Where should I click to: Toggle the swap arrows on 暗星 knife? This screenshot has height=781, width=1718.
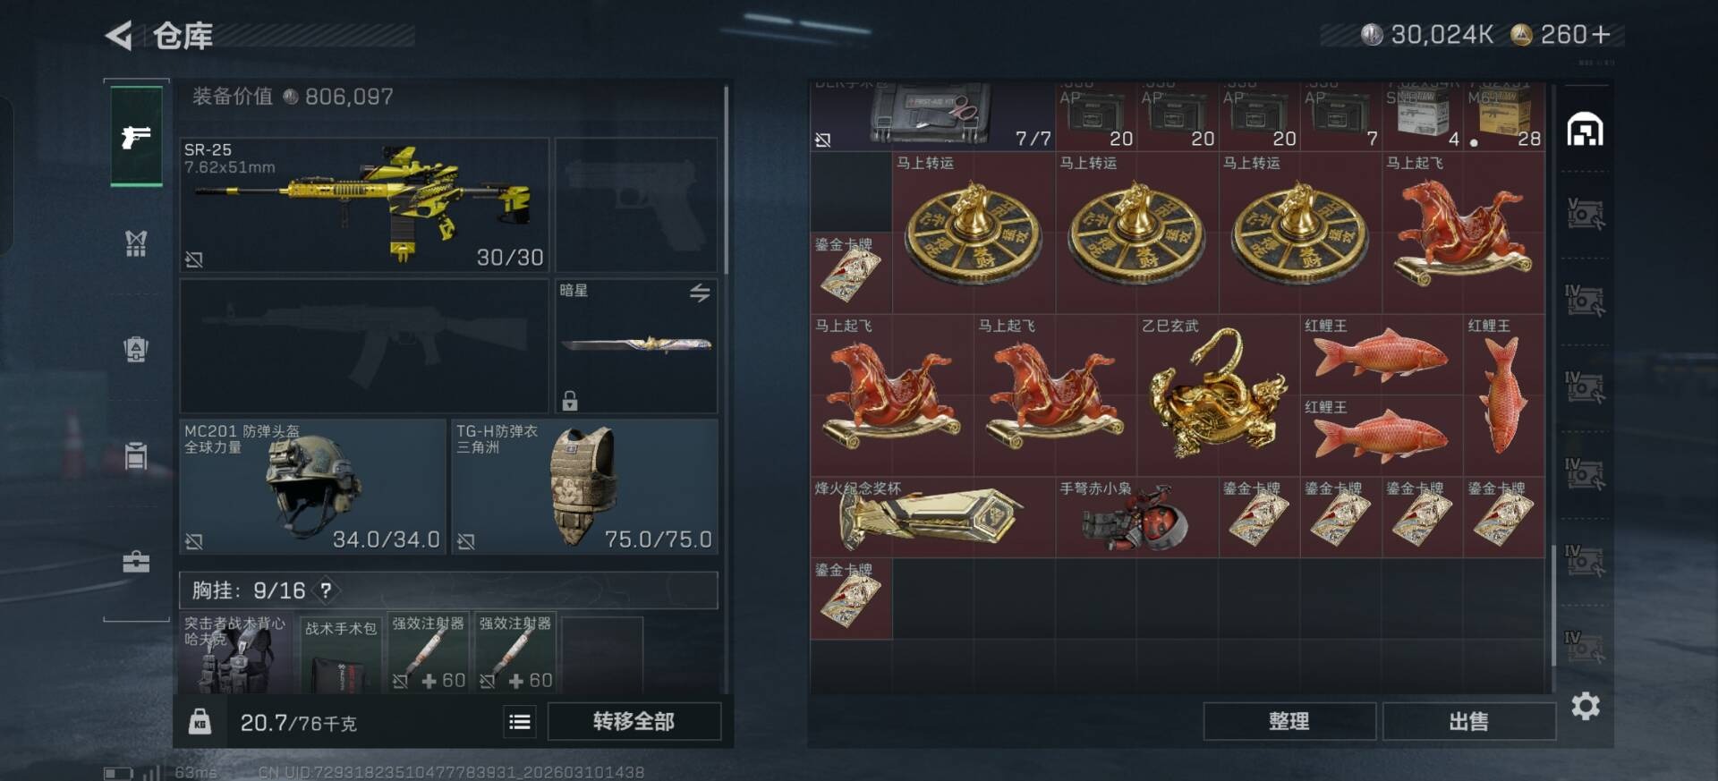point(700,293)
